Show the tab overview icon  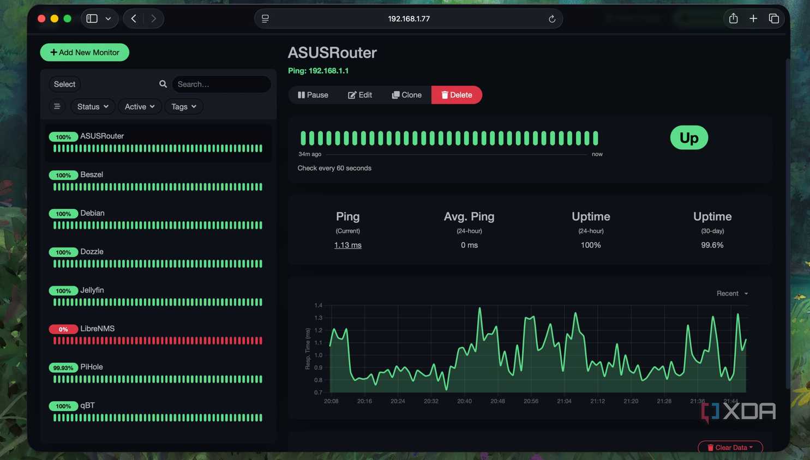click(x=773, y=19)
